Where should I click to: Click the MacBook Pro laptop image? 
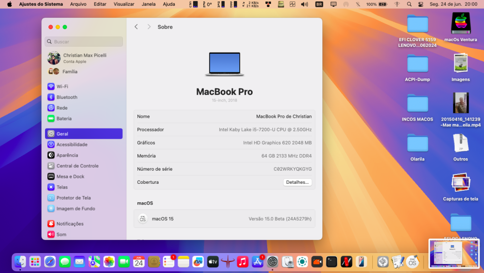(225, 64)
